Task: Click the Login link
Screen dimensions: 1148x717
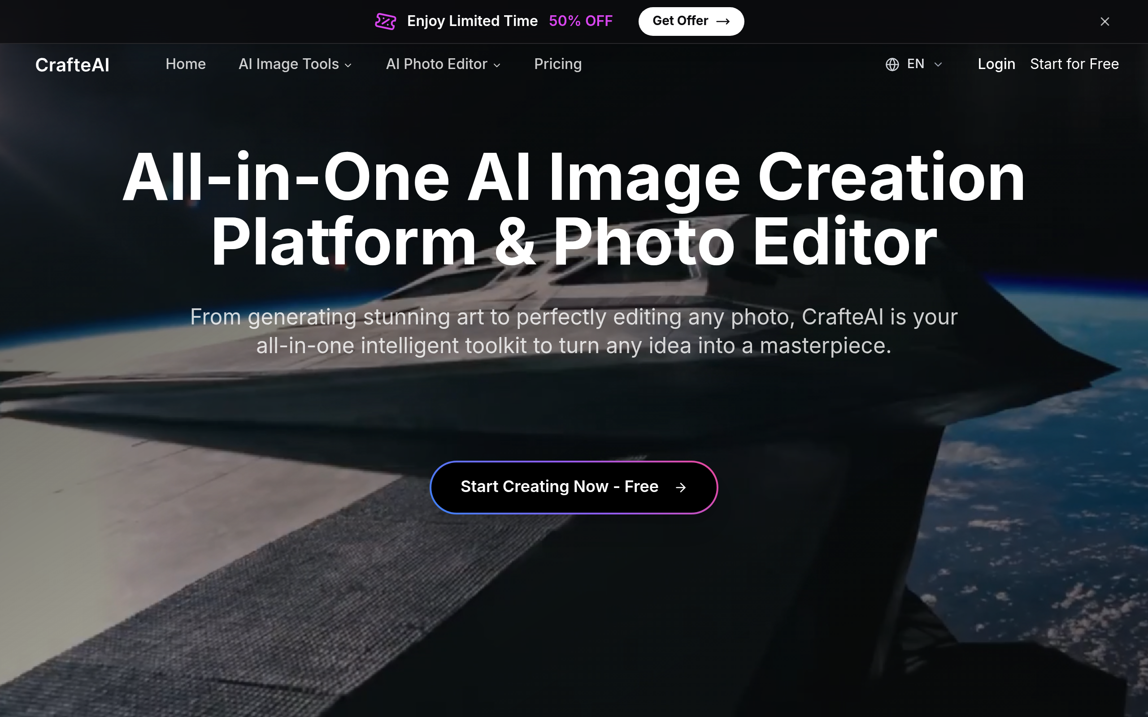Action: pos(996,64)
